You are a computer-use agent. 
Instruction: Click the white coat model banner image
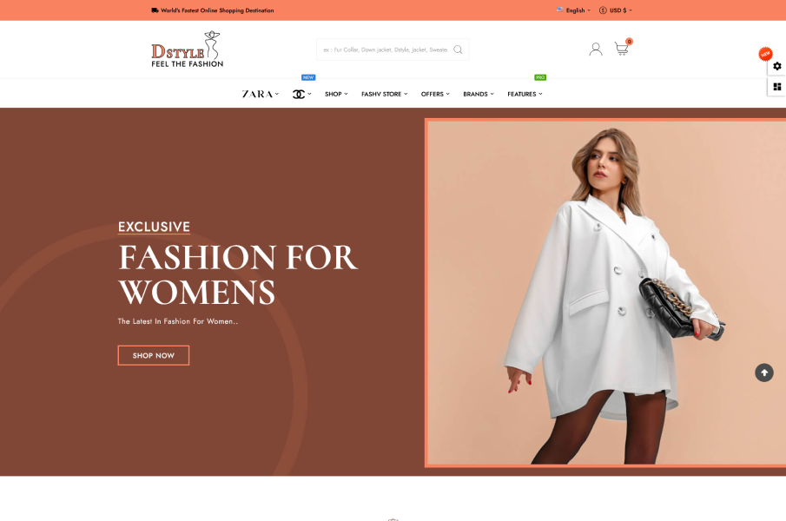[x=605, y=292]
